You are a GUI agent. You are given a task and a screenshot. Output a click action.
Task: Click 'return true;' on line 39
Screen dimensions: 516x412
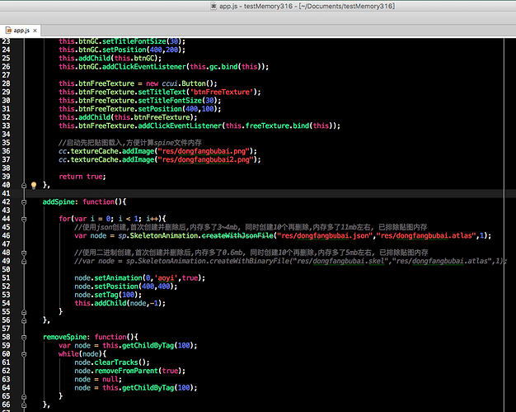coord(82,177)
